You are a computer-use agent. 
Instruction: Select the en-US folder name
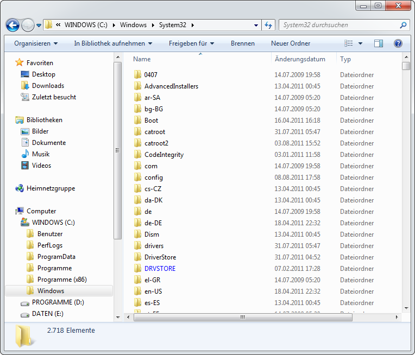coord(153,291)
